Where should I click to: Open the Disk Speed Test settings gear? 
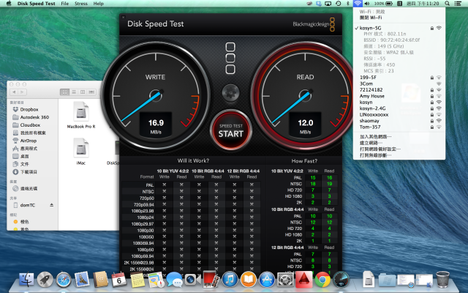(231, 92)
